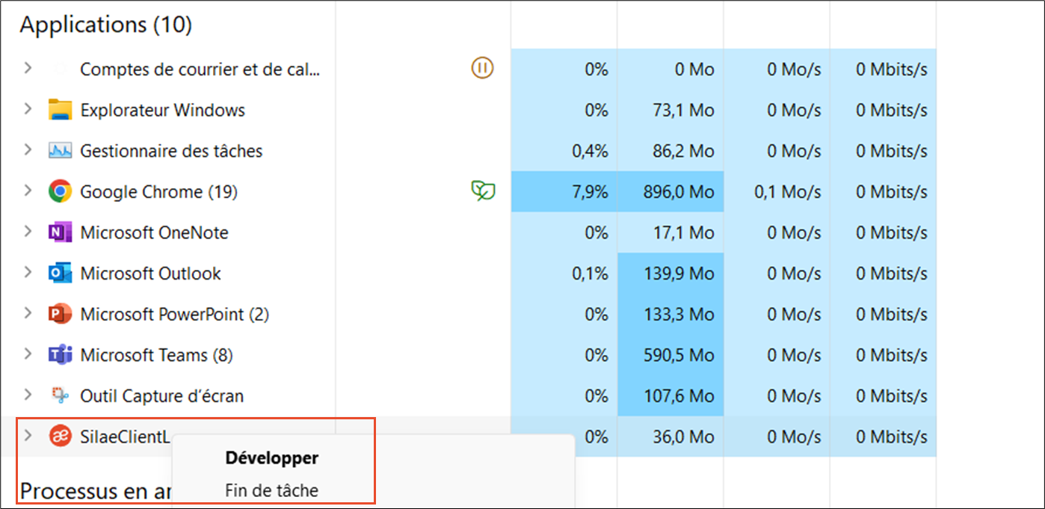Select the Comptes de courrier et de cal... name
1045x509 pixels.
pyautogui.click(x=200, y=70)
